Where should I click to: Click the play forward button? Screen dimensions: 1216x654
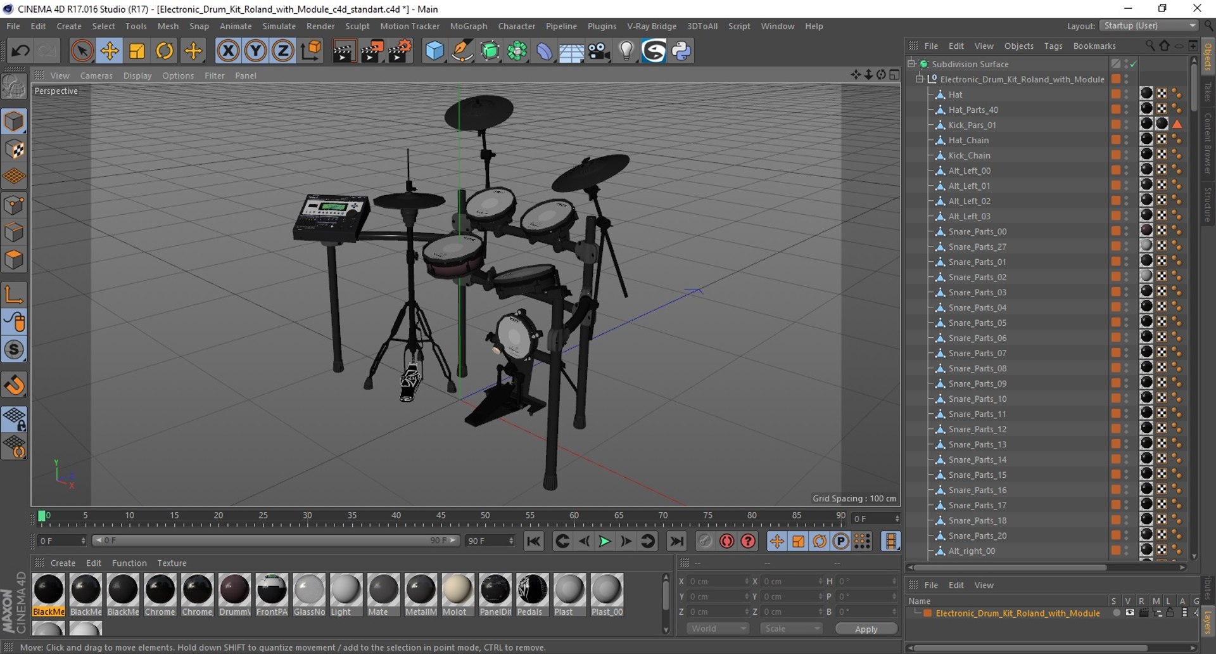pyautogui.click(x=605, y=541)
